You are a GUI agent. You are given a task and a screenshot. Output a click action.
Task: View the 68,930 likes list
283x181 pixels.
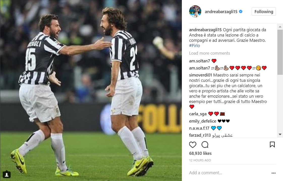200,153
